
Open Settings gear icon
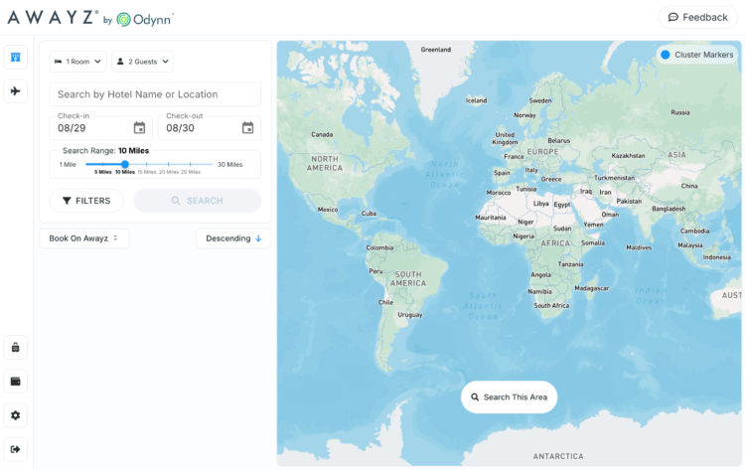[x=15, y=415]
